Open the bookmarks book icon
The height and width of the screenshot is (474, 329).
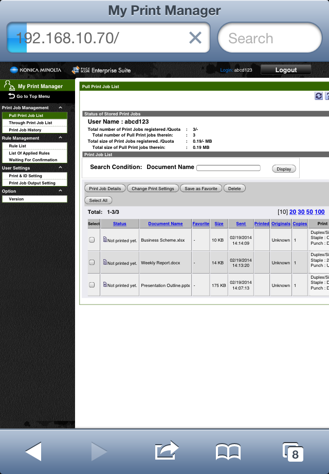228,452
